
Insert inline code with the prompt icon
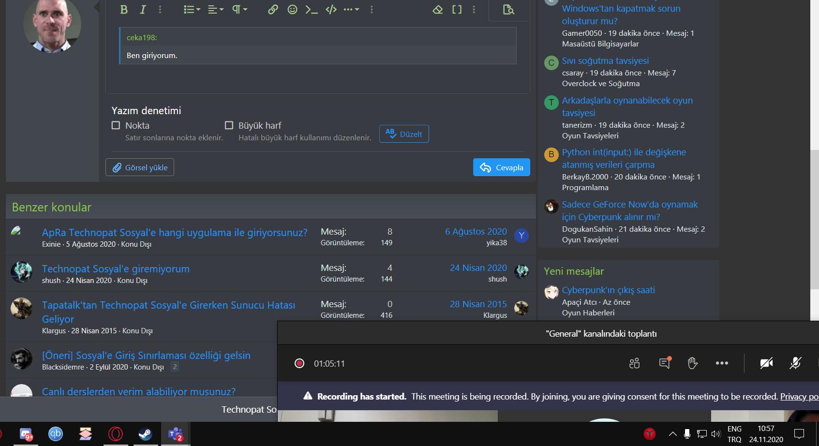point(312,10)
